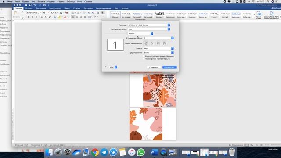Increase font size with the larger A icon
Screen dimensions: 281x158
(52, 13)
